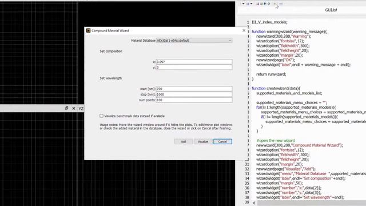Click line 32 newwizardpage code

tap(286, 169)
